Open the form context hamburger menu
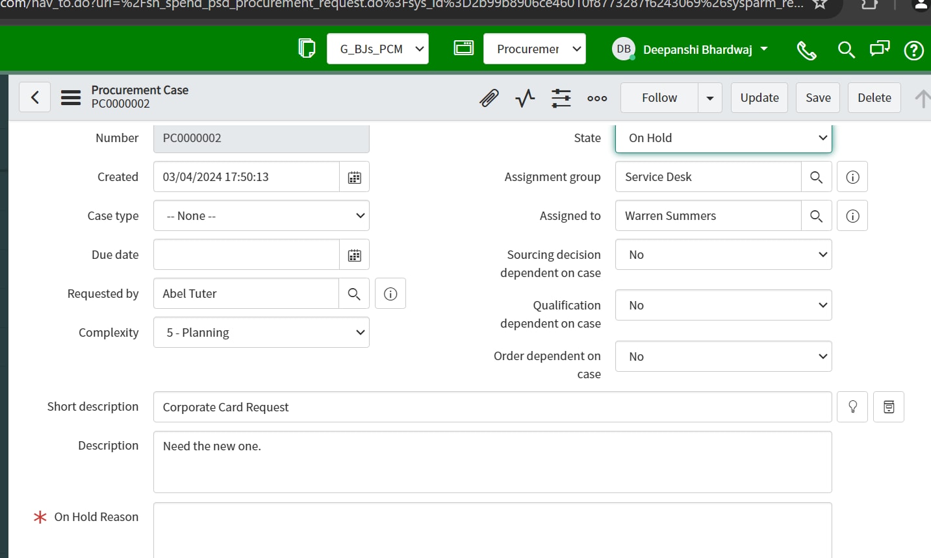Image resolution: width=931 pixels, height=558 pixels. point(71,98)
